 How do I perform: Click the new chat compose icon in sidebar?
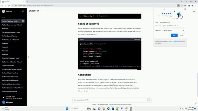23,11
